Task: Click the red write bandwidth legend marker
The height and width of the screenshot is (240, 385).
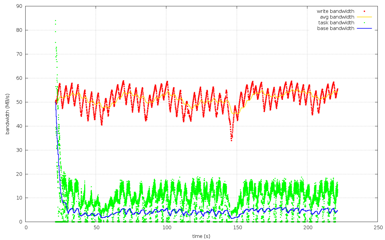Action: [364, 11]
